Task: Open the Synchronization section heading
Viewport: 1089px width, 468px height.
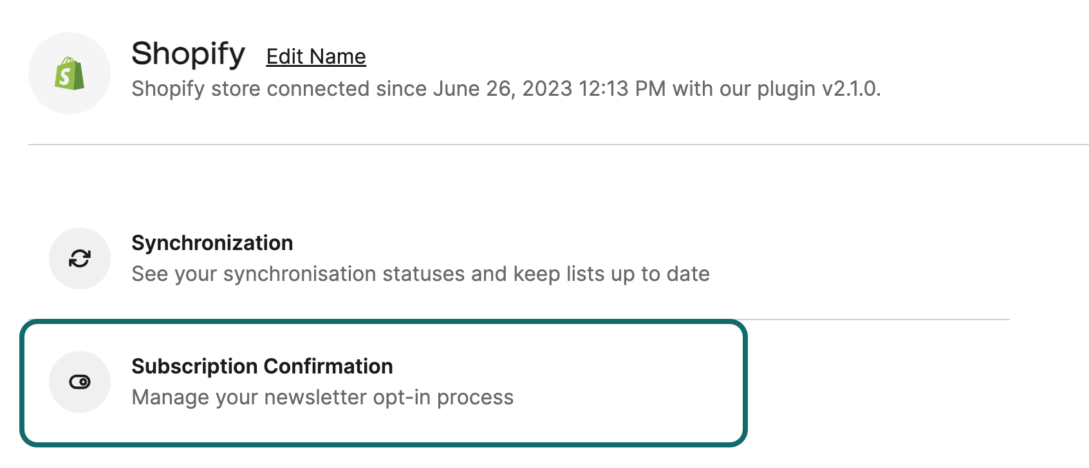Action: [212, 243]
